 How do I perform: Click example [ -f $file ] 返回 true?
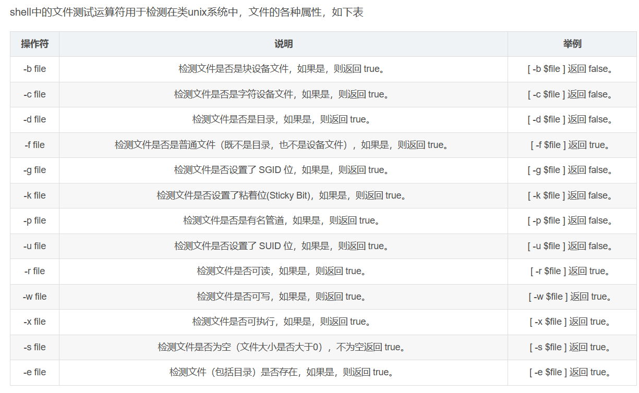572,145
